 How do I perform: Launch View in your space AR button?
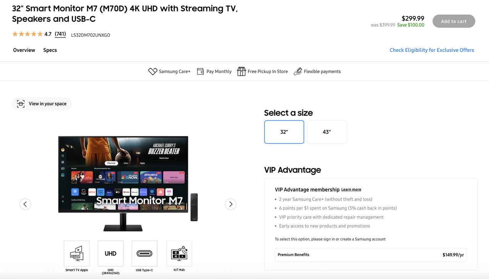(x=42, y=104)
